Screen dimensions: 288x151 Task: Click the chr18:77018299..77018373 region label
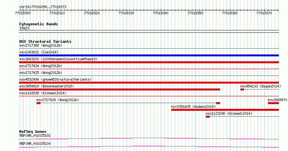click(x=43, y=7)
